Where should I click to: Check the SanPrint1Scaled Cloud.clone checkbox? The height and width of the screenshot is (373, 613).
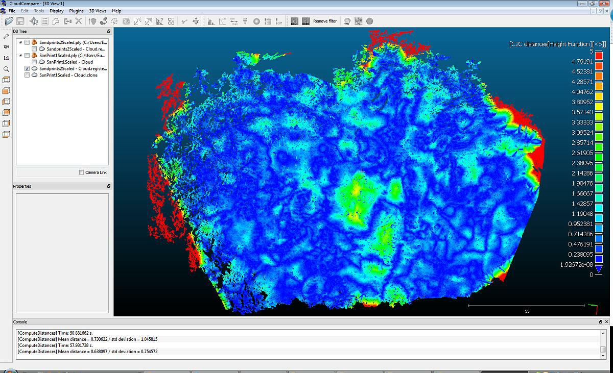(27, 75)
